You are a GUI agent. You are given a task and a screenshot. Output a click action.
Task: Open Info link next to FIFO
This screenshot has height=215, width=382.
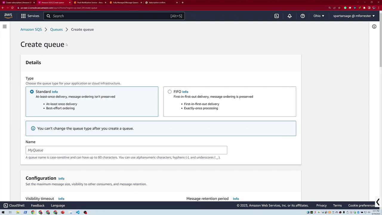tap(185, 92)
